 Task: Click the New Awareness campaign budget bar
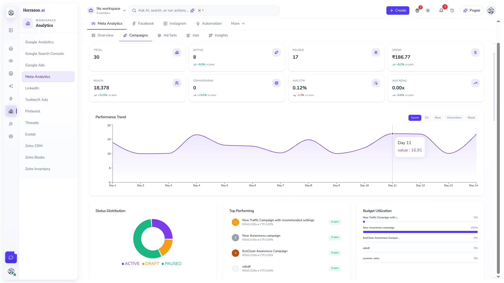pyautogui.click(x=420, y=232)
